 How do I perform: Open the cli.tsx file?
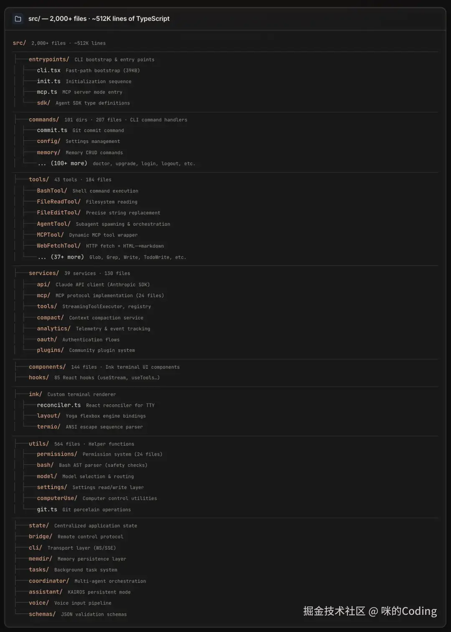(x=48, y=70)
